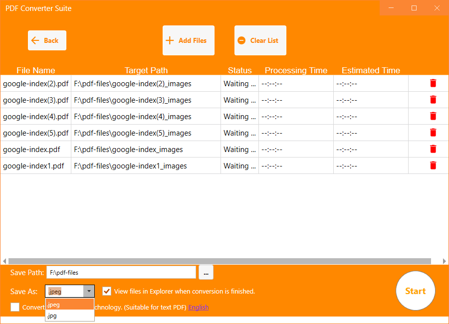Click the horizontal scrollbar right arrow
Screen dimensions: 449x324
pyautogui.click(x=445, y=261)
